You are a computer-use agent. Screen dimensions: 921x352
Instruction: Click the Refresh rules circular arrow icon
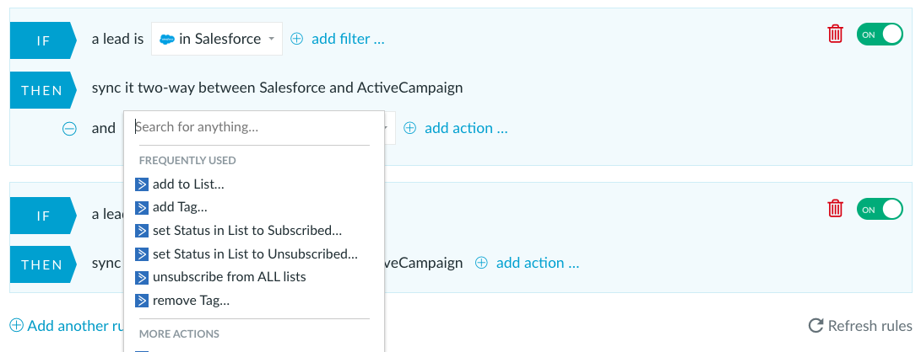(815, 326)
